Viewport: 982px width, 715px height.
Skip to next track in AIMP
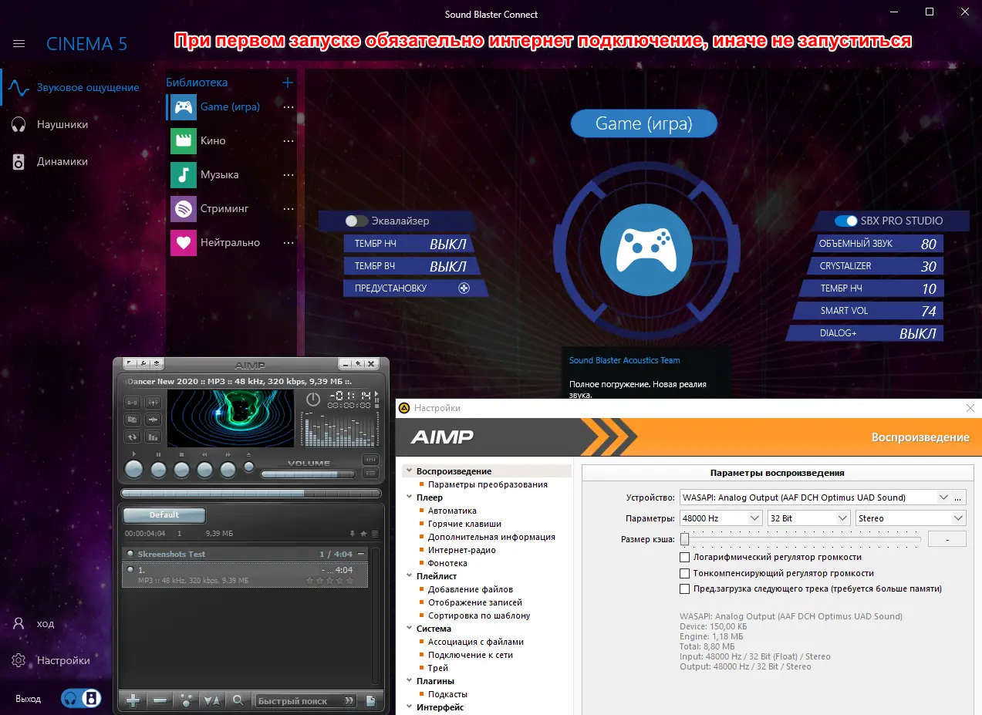tap(228, 469)
